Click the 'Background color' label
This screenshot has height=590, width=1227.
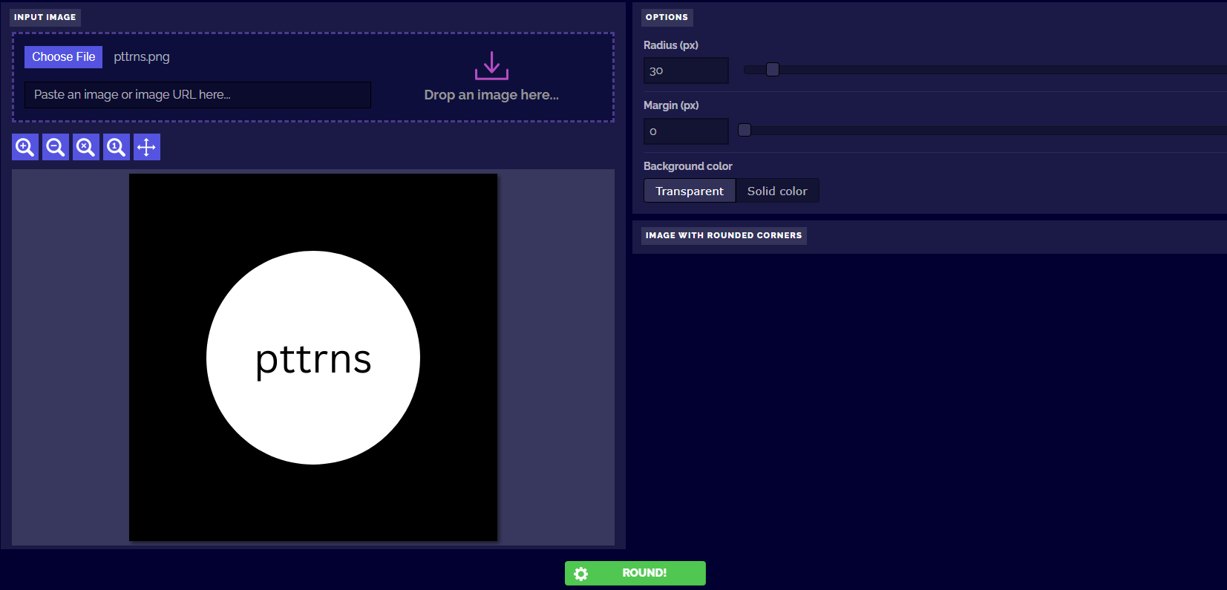click(x=688, y=166)
